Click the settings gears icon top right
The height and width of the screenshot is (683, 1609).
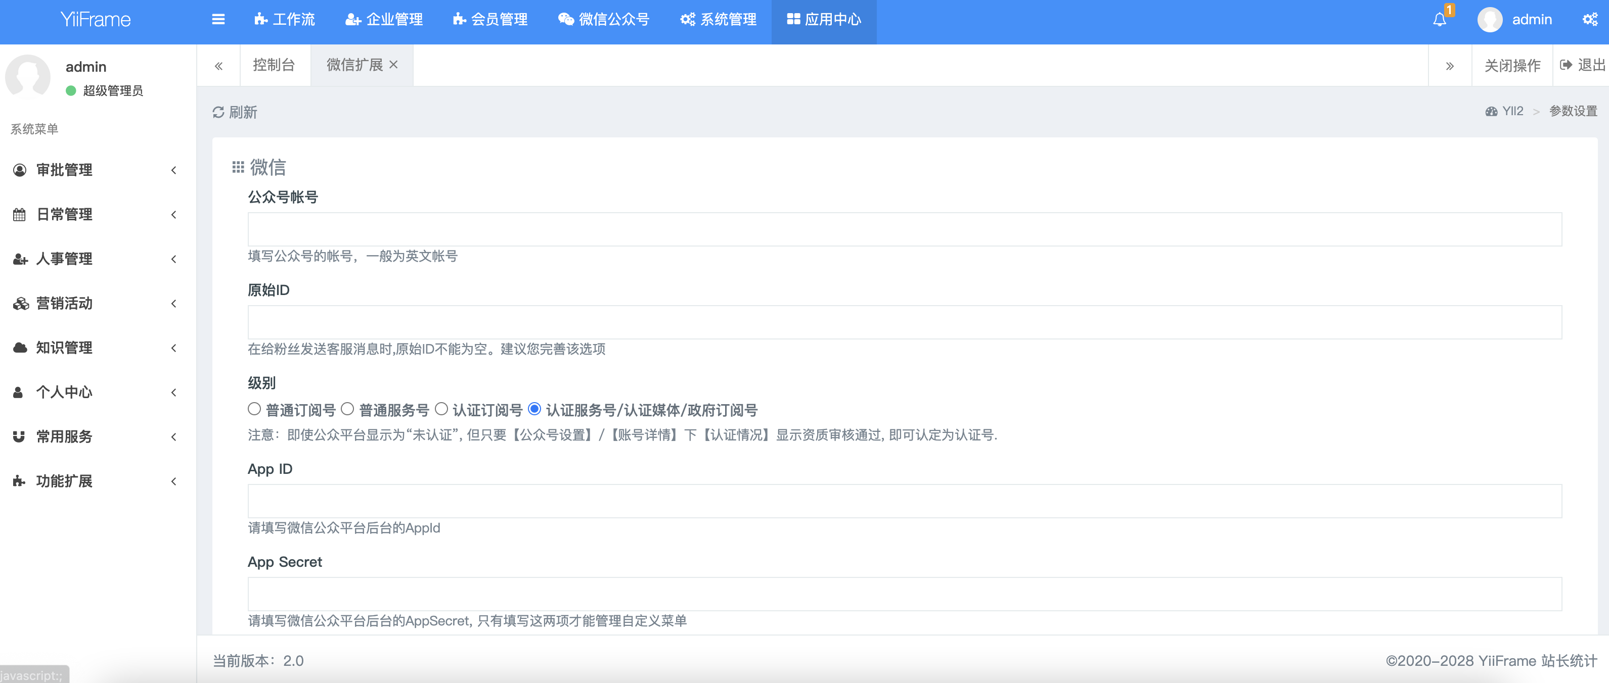(x=1590, y=20)
